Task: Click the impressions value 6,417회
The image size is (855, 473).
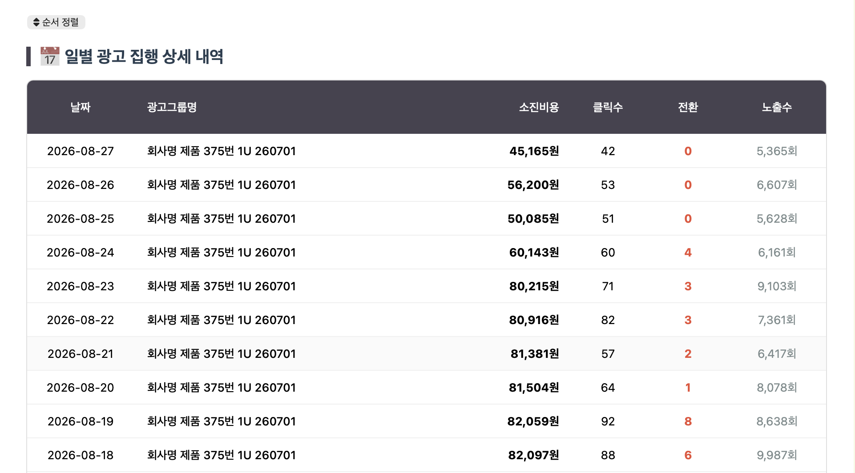Action: click(x=777, y=354)
